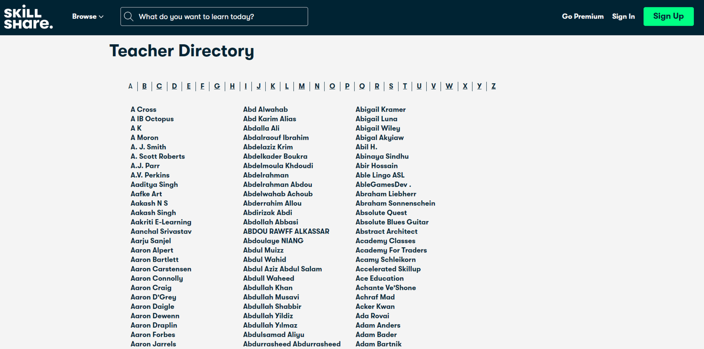Open the A IB Octopus profile
The height and width of the screenshot is (349, 704).
tap(152, 119)
